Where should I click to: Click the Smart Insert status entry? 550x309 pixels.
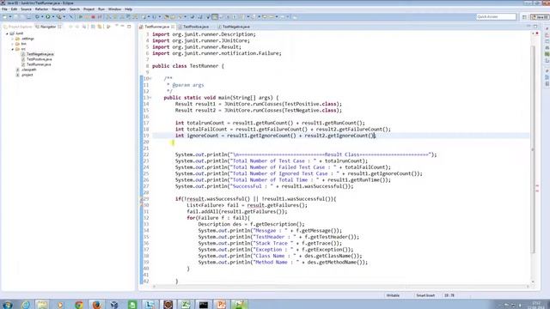coord(425,295)
